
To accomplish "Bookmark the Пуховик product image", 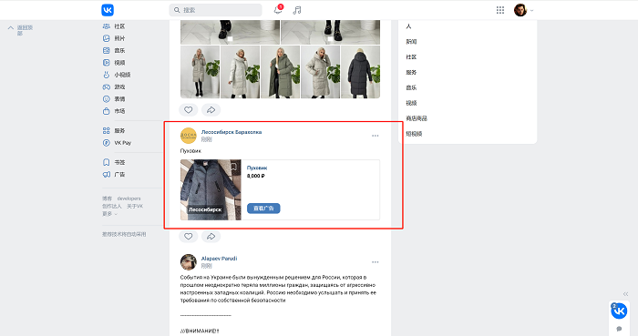I will pos(234,166).
